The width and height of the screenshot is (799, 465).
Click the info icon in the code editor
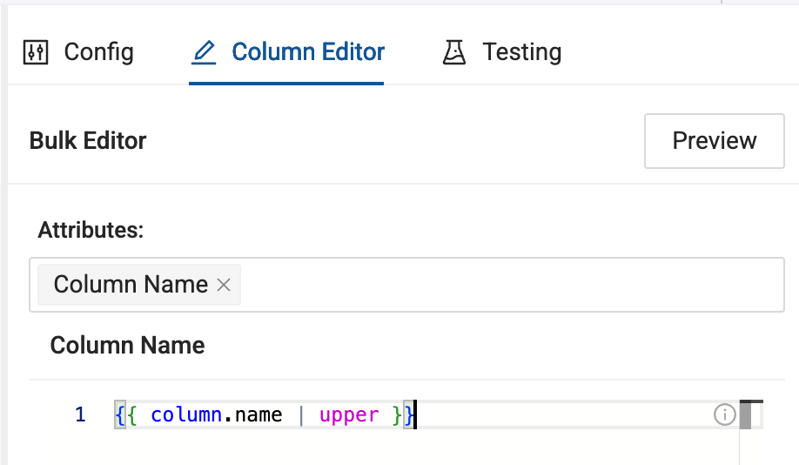724,415
